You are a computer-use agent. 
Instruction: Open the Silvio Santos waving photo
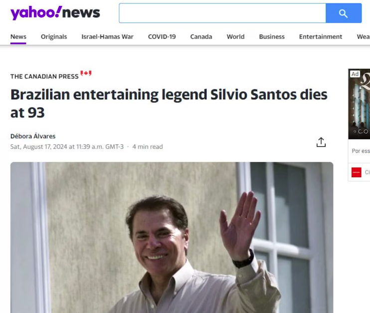pyautogui.click(x=172, y=238)
